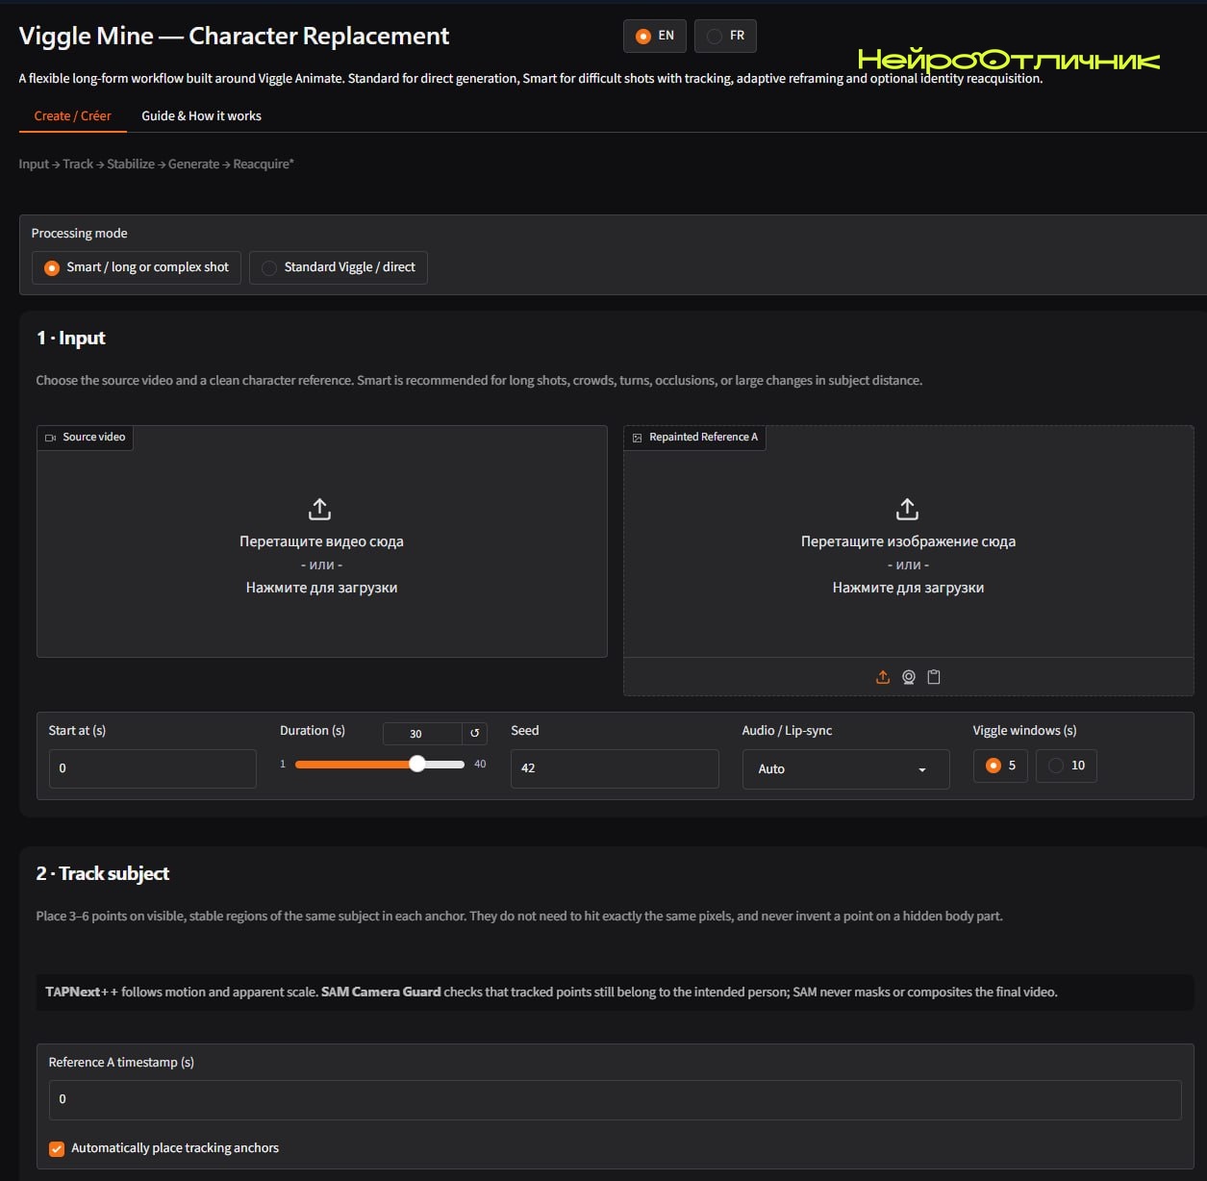Focus the Seed input field
This screenshot has width=1207, height=1181.
point(615,768)
